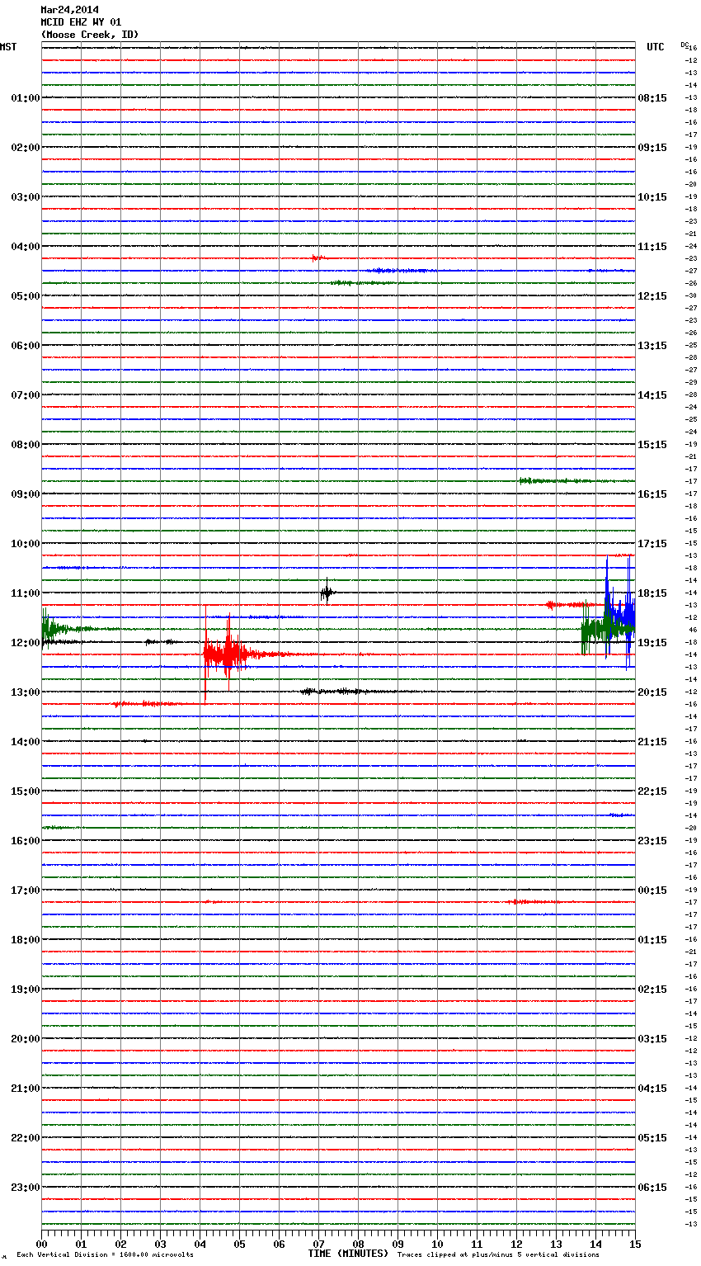Click the 23:00 MST hour label

pos(25,1188)
